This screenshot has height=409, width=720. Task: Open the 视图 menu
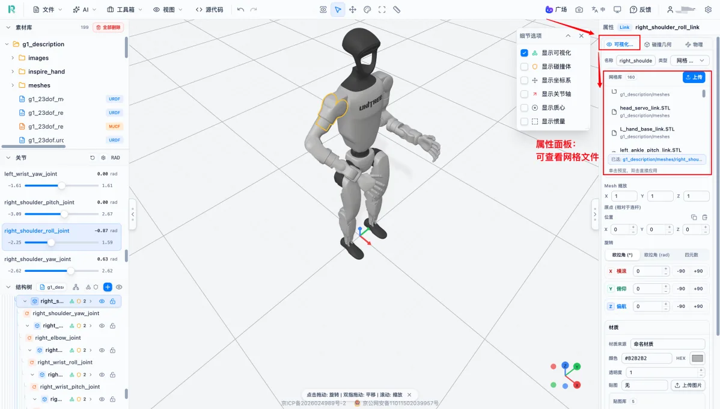168,10
